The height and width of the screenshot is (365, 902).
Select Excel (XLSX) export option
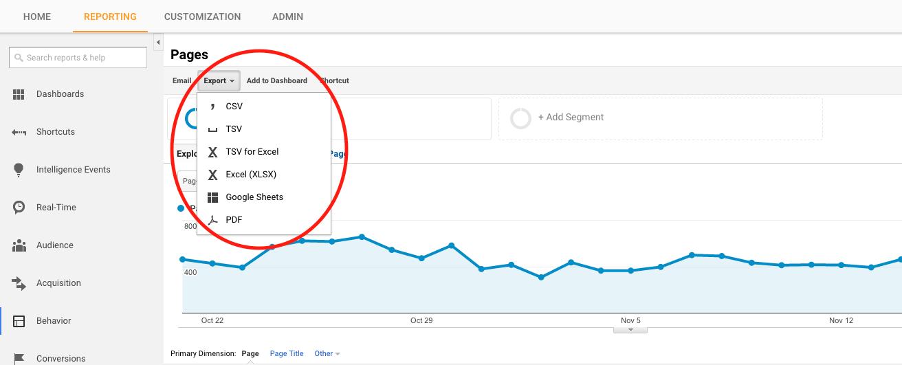click(250, 175)
